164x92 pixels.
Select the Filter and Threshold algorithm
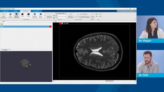[35, 16]
